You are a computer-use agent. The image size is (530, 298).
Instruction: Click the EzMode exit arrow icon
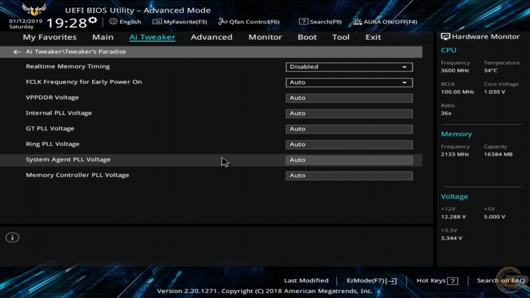click(393, 281)
